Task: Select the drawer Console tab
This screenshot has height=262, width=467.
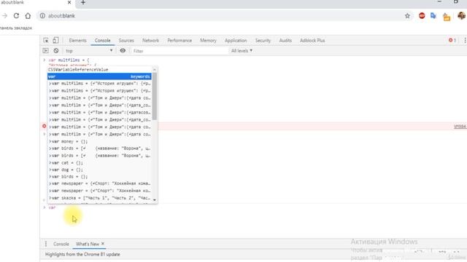Action: point(61,244)
